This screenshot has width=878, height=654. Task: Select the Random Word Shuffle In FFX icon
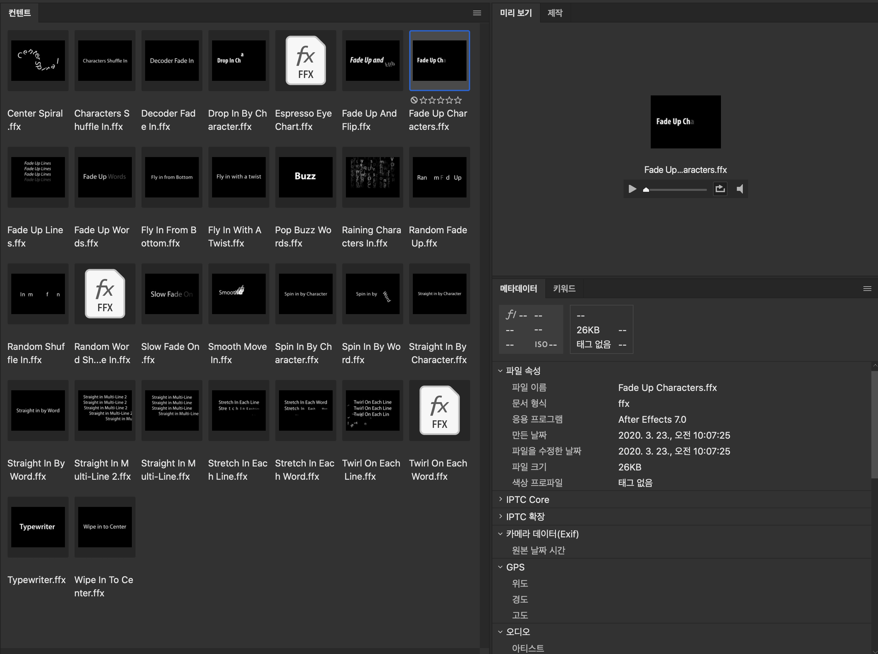pos(105,294)
